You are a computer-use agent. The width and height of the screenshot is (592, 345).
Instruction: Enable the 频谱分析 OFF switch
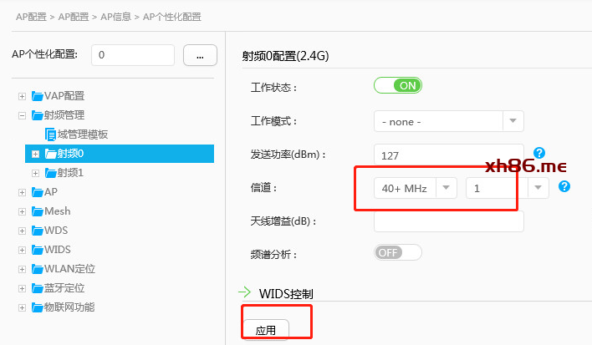pos(398,252)
